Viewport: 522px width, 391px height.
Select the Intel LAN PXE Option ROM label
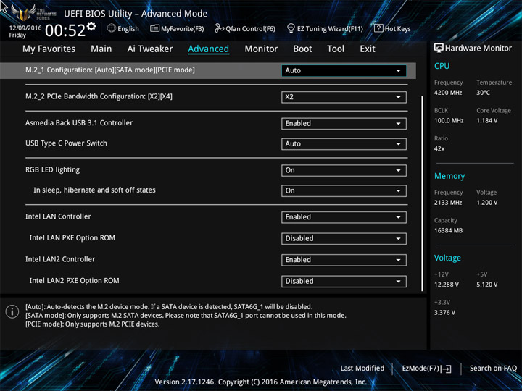[x=72, y=238]
